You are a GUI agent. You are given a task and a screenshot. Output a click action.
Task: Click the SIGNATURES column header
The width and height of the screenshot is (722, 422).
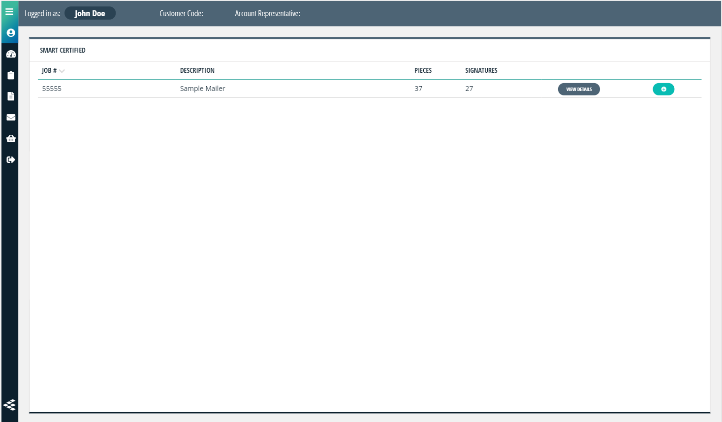(x=481, y=70)
